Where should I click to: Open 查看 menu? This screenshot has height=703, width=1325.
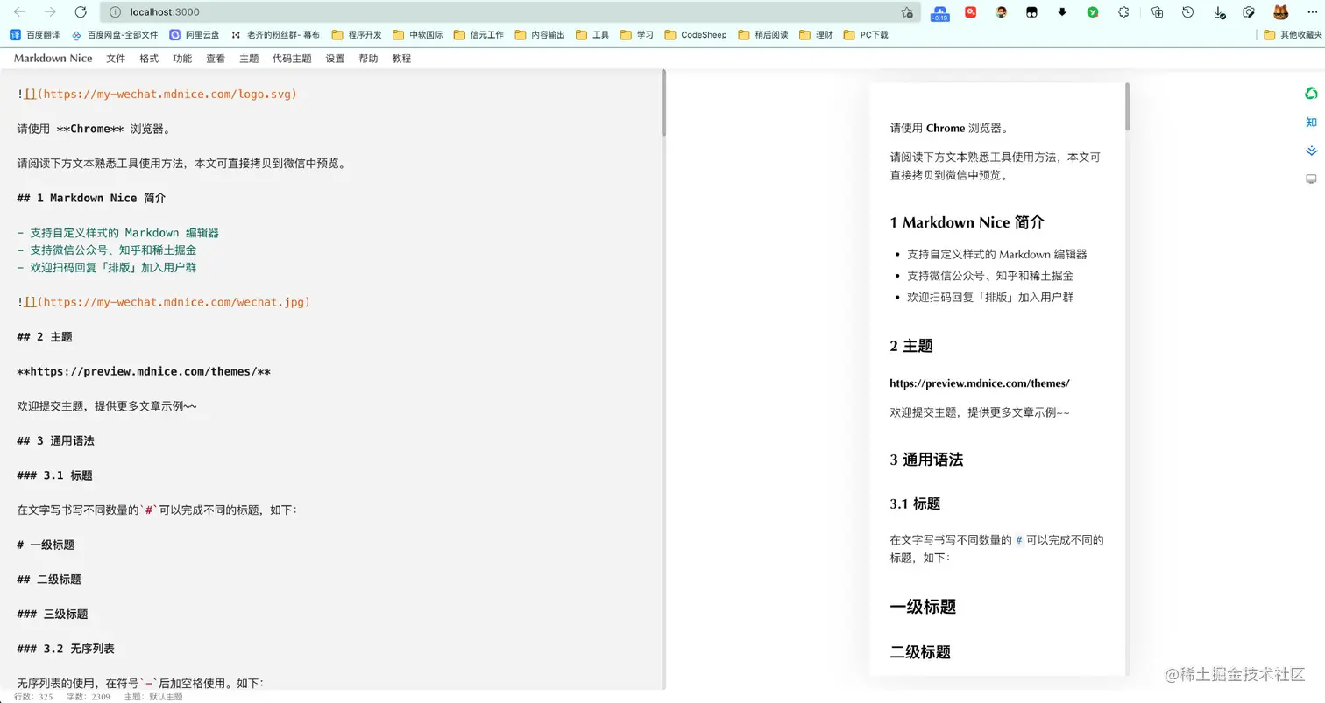click(x=216, y=59)
